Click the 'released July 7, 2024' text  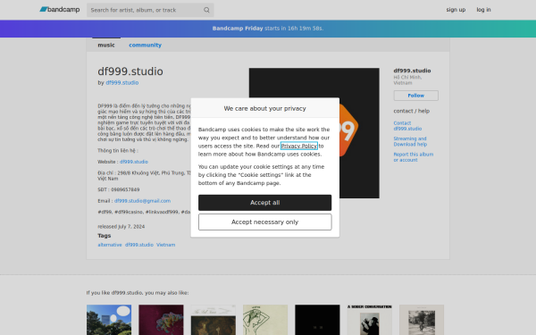pyautogui.click(x=121, y=227)
